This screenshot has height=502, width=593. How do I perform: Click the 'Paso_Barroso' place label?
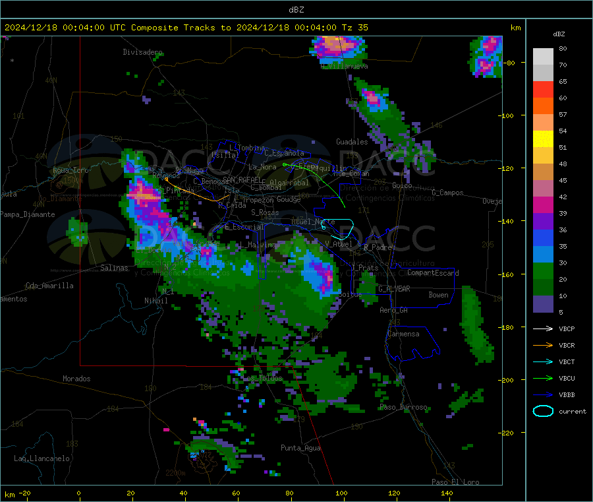pyautogui.click(x=403, y=408)
